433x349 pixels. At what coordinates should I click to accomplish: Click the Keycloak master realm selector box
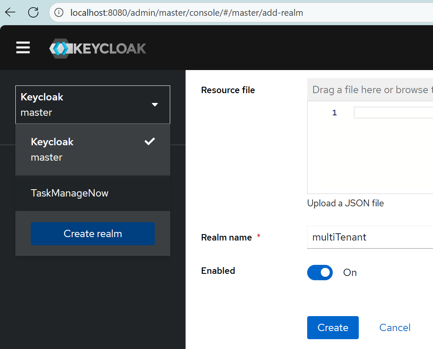click(85, 105)
